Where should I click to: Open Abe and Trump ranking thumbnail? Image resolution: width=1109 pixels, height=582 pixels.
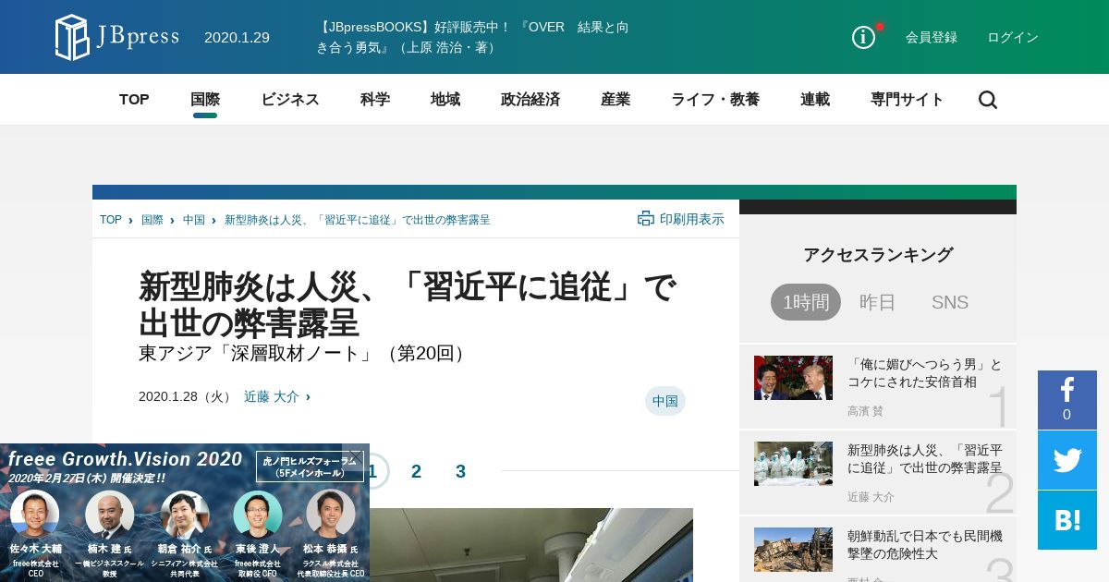[793, 378]
